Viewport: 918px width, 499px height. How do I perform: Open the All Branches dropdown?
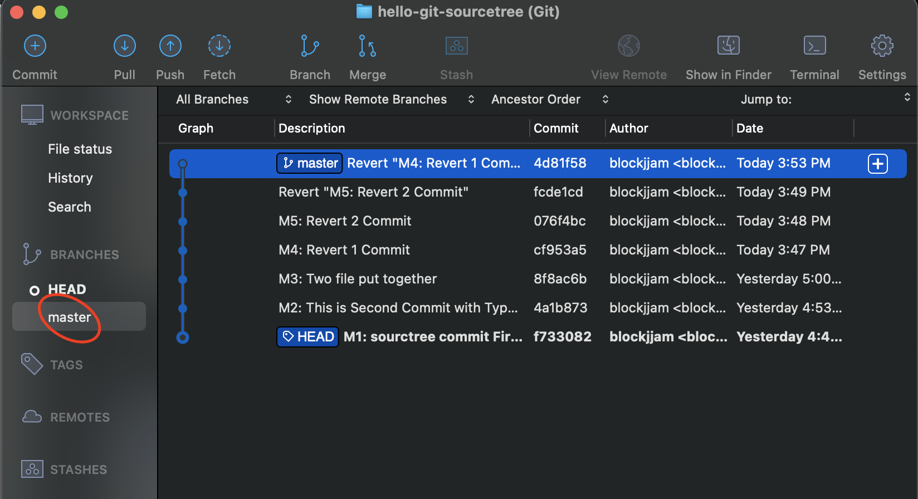(x=233, y=100)
